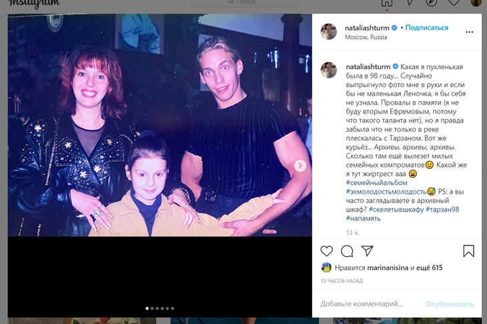Click the Подписаться follow link
Viewport: 487px width, 324px height.
coord(427,27)
